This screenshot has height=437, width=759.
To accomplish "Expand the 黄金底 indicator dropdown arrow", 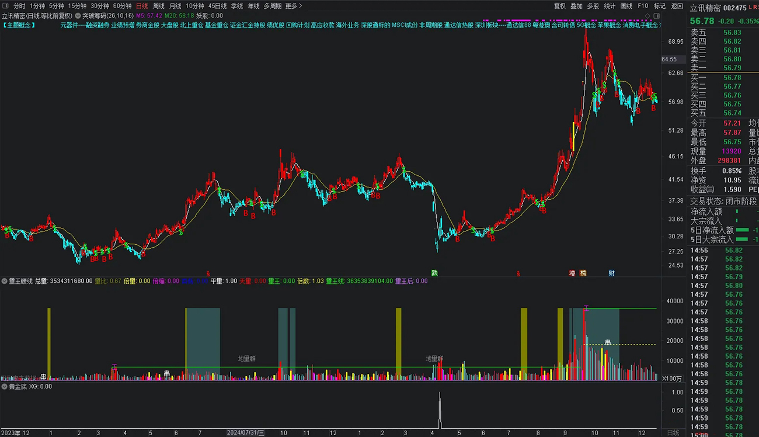I will pyautogui.click(x=5, y=386).
